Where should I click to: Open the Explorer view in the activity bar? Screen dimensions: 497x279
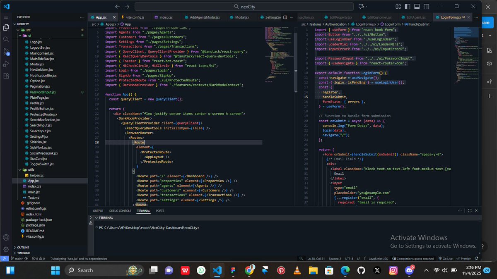6,27
